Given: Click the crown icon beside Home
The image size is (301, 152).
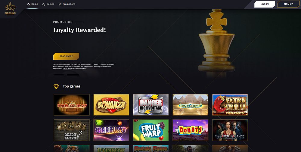Looking at the screenshot, I should tap(29, 4).
